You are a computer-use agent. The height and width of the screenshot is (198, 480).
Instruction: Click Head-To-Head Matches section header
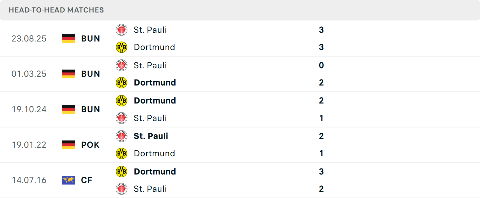[56, 10]
